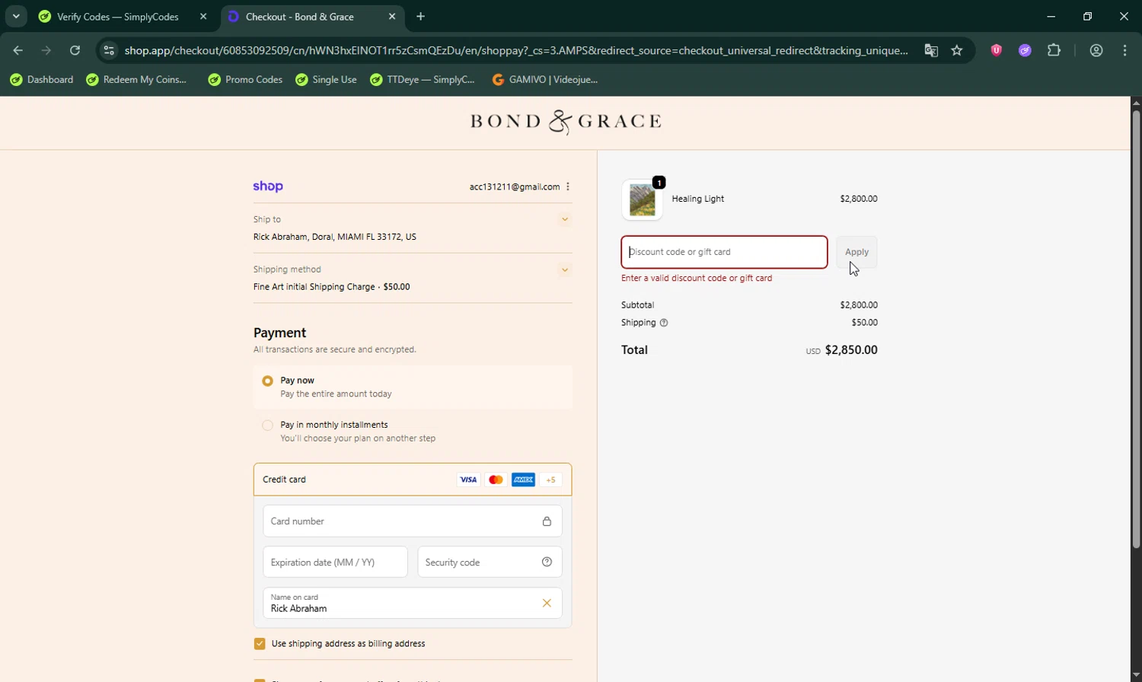The height and width of the screenshot is (682, 1142).
Task: Click the Mastercard icon
Action: 496,480
